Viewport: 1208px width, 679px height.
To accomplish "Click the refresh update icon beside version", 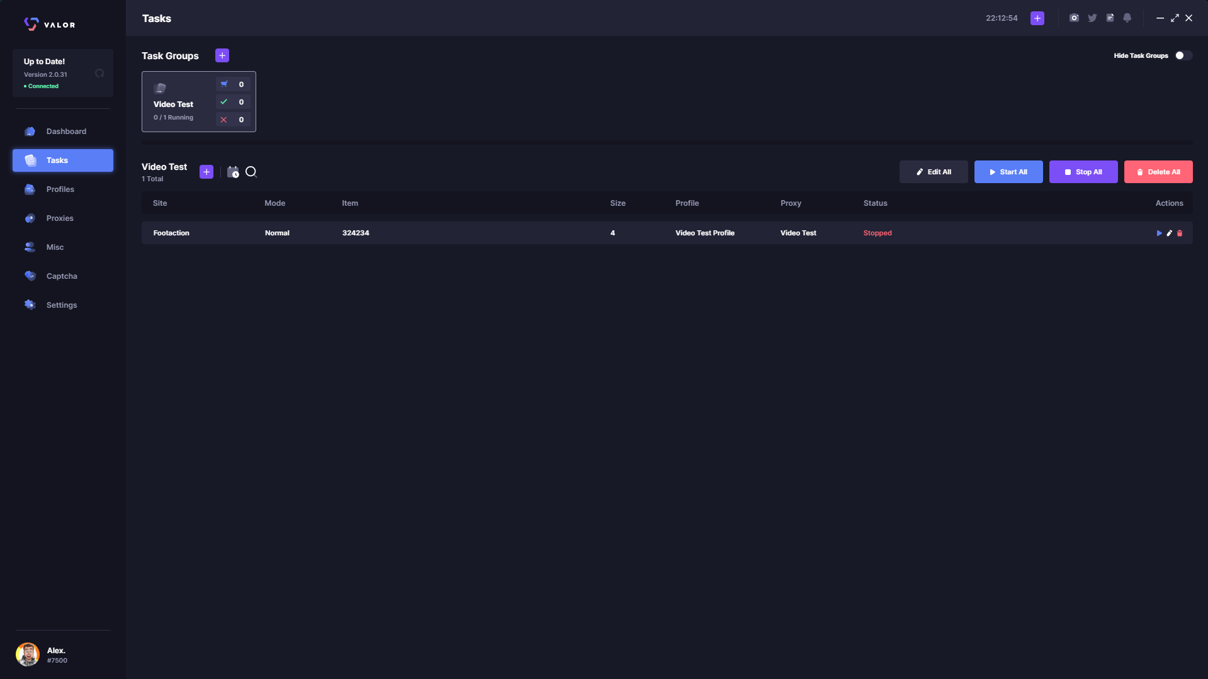I will tap(99, 74).
